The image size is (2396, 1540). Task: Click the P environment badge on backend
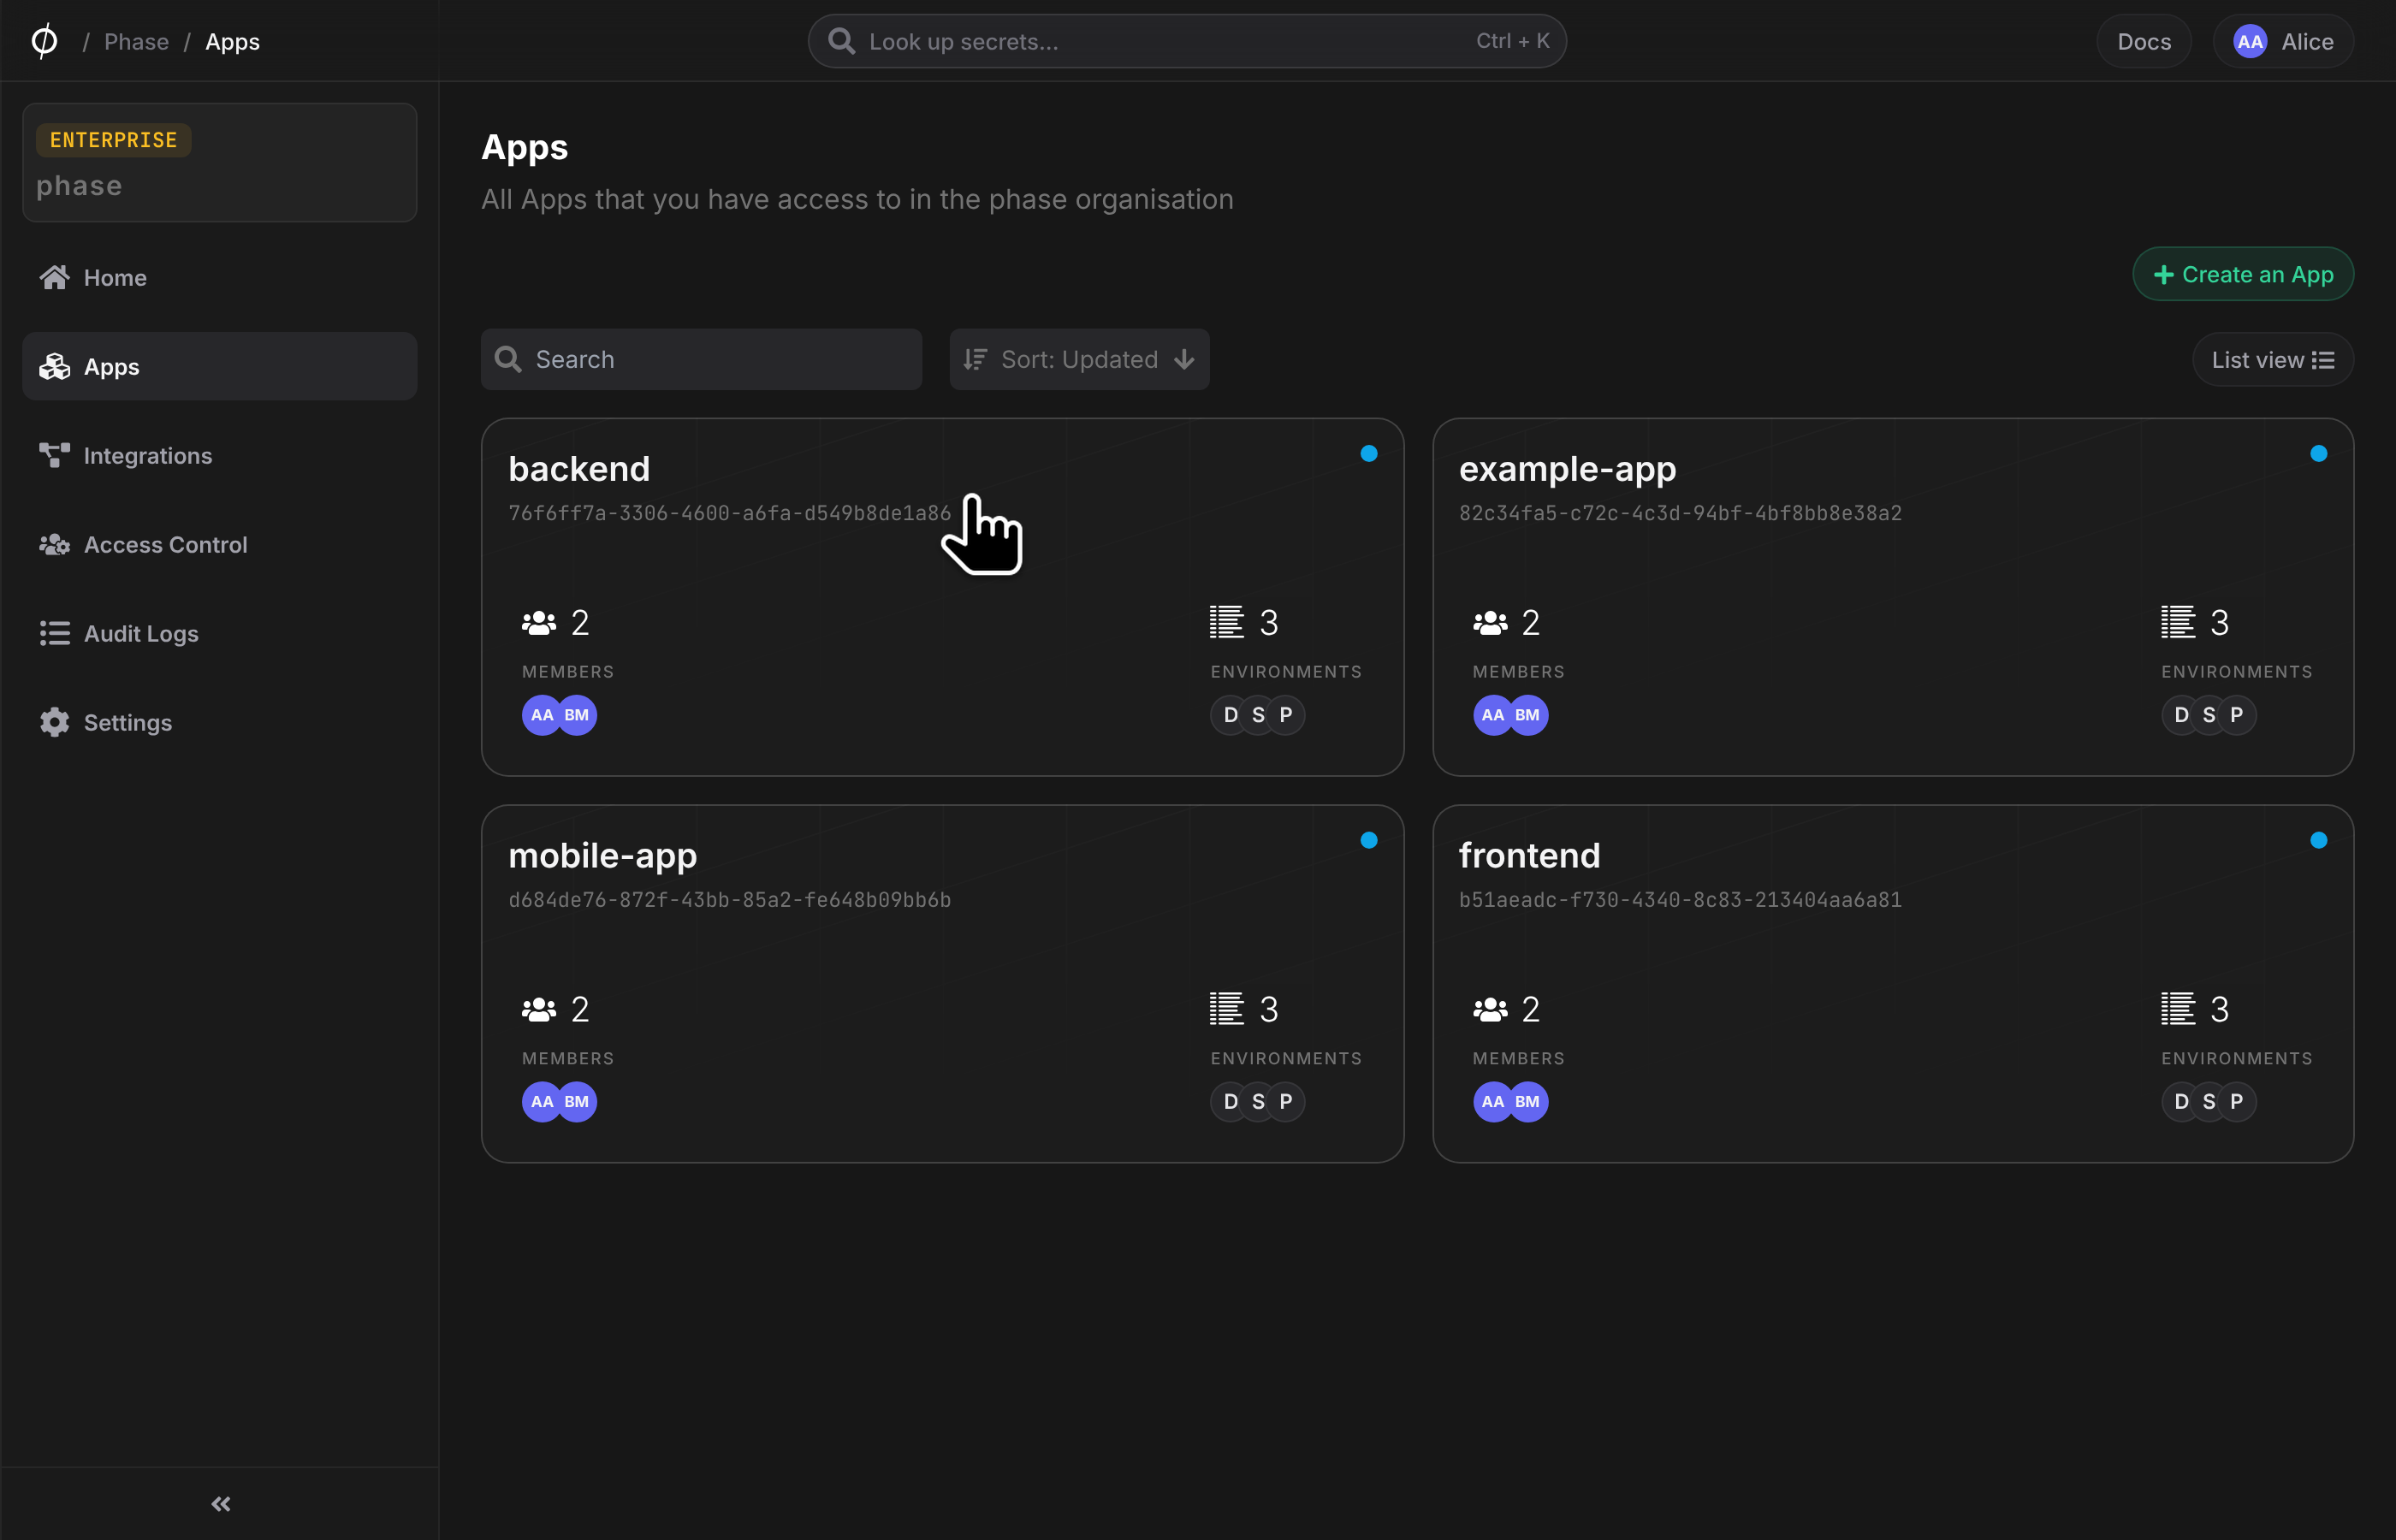(1286, 715)
